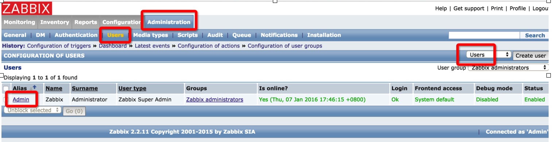Open the Administration tab
This screenshot has height=142, width=553.
[x=169, y=22]
